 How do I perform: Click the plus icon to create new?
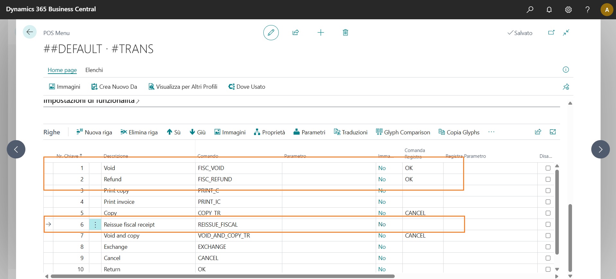(321, 32)
